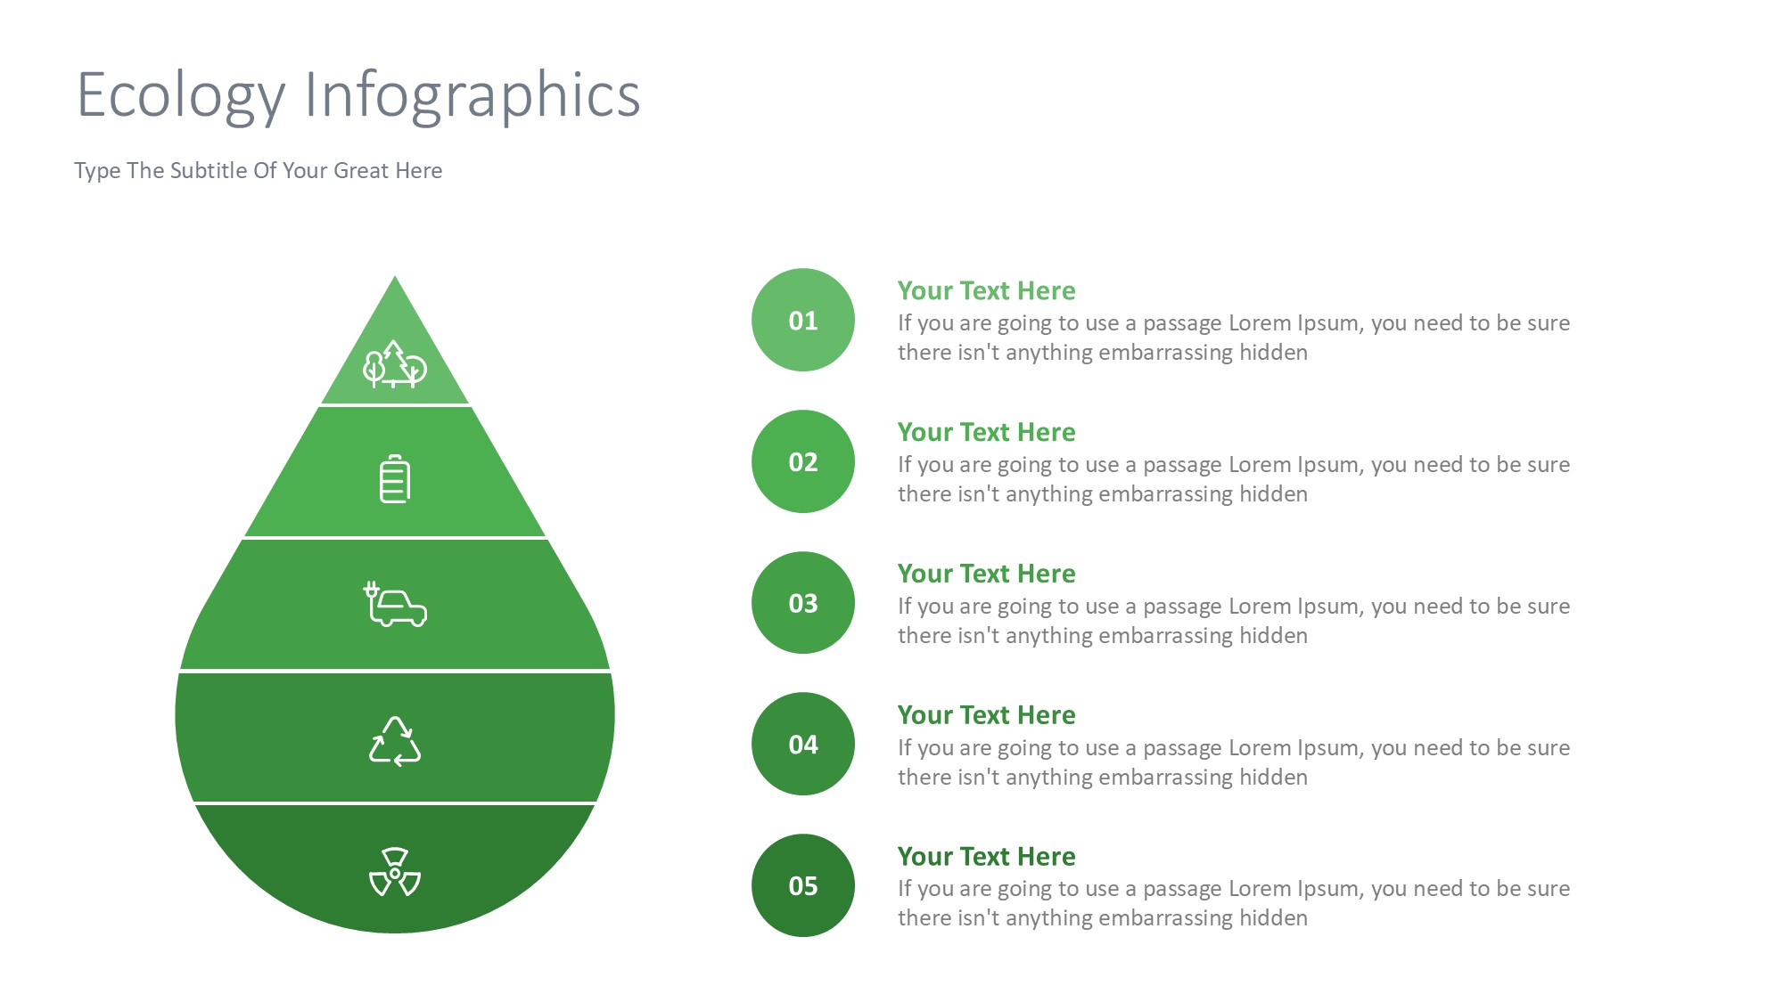The width and height of the screenshot is (1783, 1002).
Task: Select the recycling arrows icon
Action: 395,742
